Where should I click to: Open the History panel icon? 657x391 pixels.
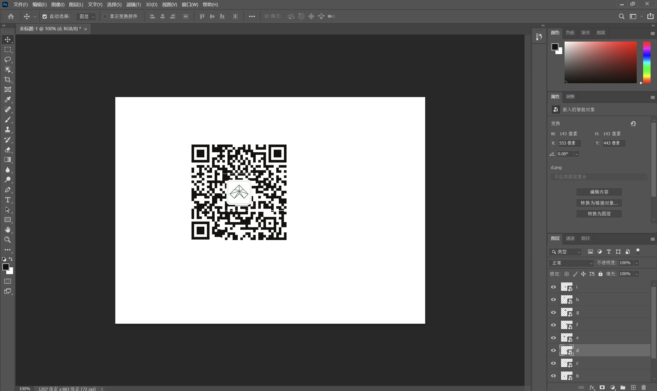click(x=539, y=37)
